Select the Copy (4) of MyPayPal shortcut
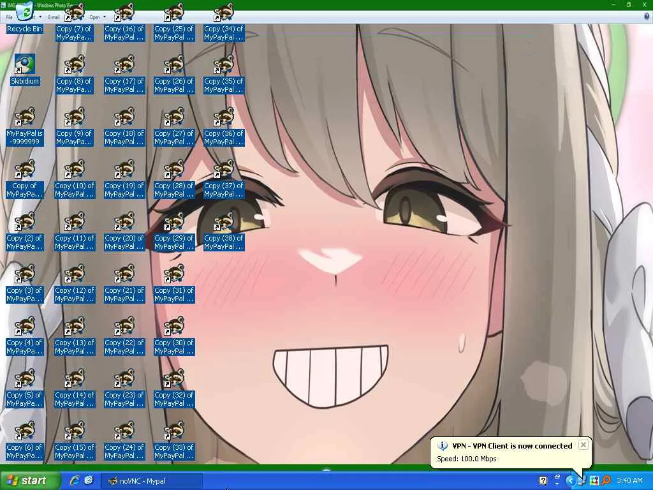The height and width of the screenshot is (490, 653). click(x=25, y=336)
